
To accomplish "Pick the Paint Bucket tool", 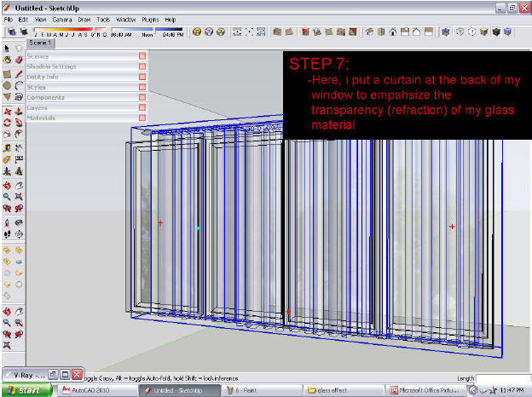I will [7, 60].
